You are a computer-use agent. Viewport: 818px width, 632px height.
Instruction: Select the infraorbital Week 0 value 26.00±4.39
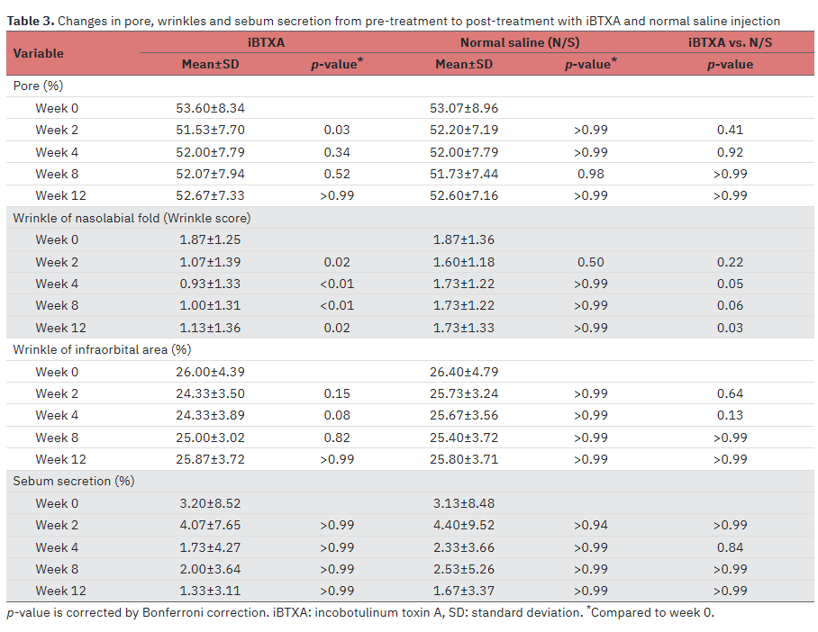210,372
